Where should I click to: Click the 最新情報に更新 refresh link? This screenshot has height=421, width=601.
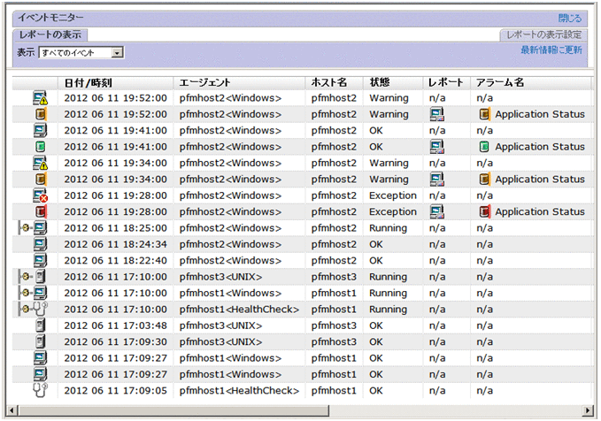tap(551, 50)
